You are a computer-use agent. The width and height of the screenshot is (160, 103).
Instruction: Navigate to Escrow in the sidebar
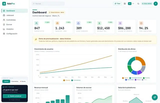(14, 25)
